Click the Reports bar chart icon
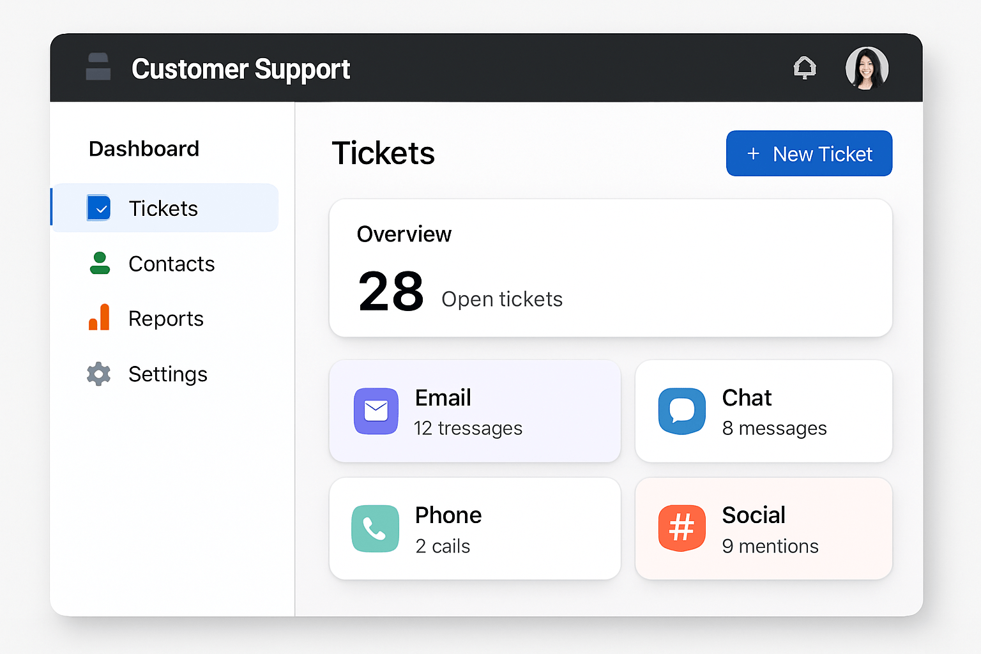981x654 pixels. [99, 317]
